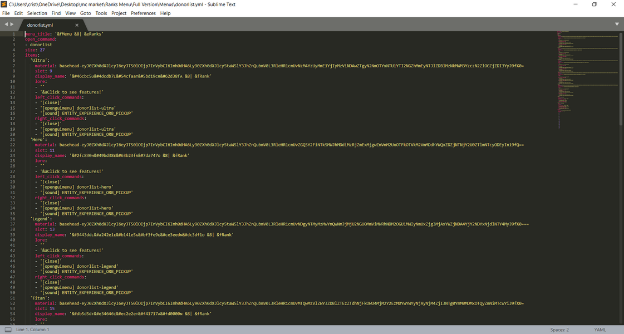Click the minimap code overview
The image size is (624, 334).
[587, 80]
